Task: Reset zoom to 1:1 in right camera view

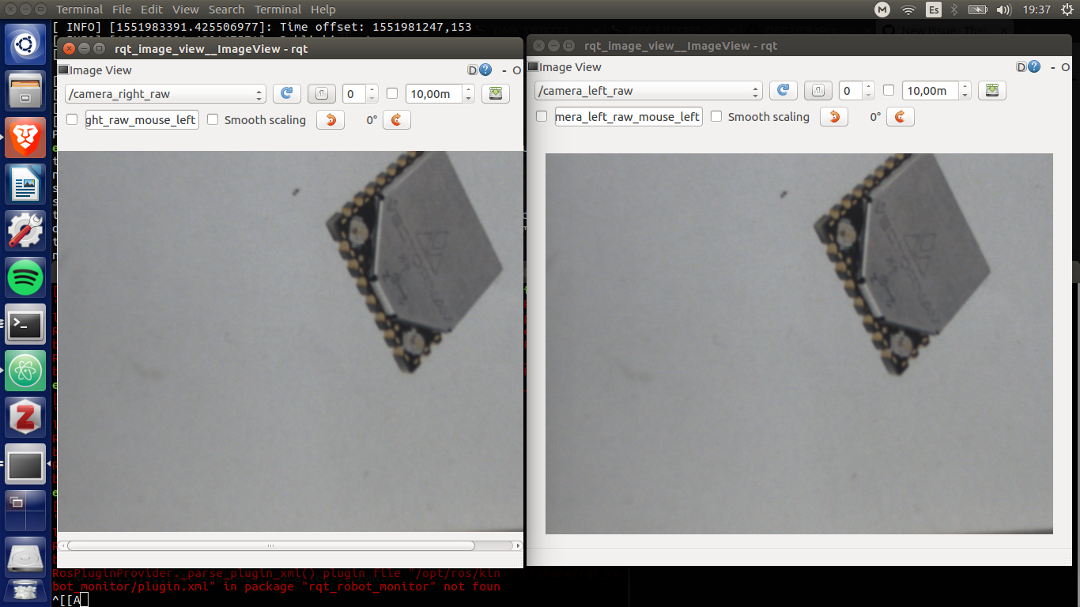Action: tap(321, 93)
